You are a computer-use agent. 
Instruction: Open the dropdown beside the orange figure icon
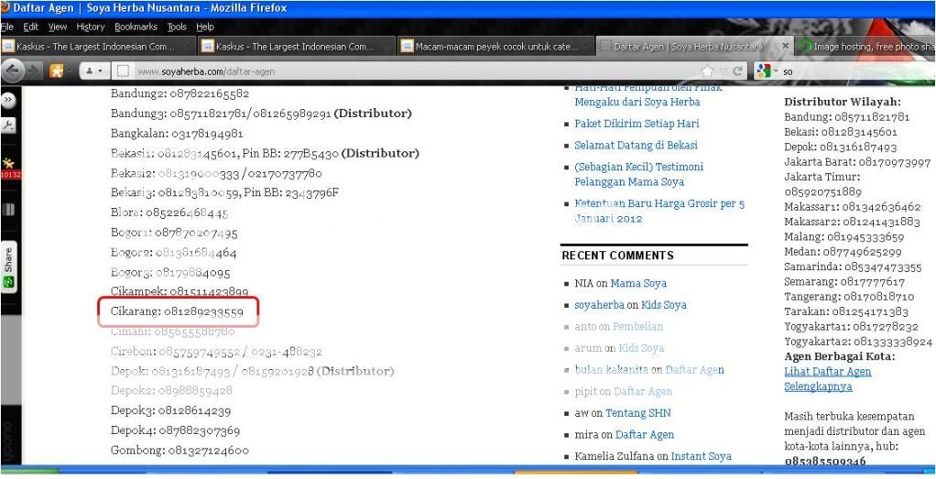point(69,71)
